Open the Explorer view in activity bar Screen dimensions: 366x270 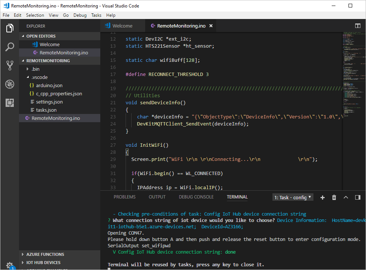click(10, 28)
